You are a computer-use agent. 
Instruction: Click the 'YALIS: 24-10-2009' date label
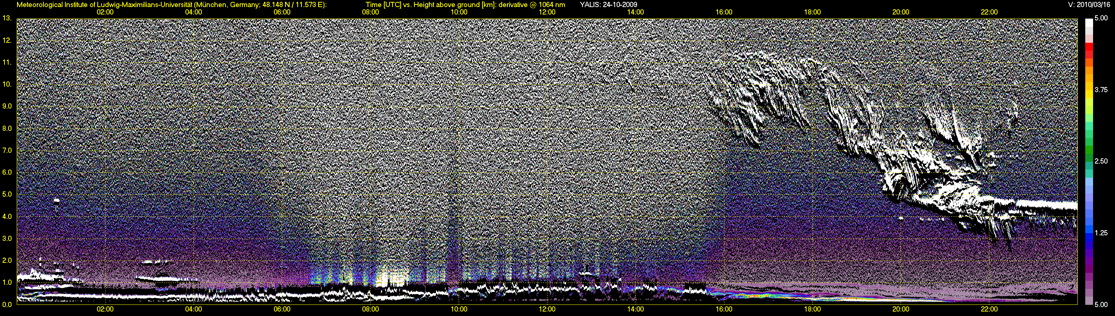point(608,5)
